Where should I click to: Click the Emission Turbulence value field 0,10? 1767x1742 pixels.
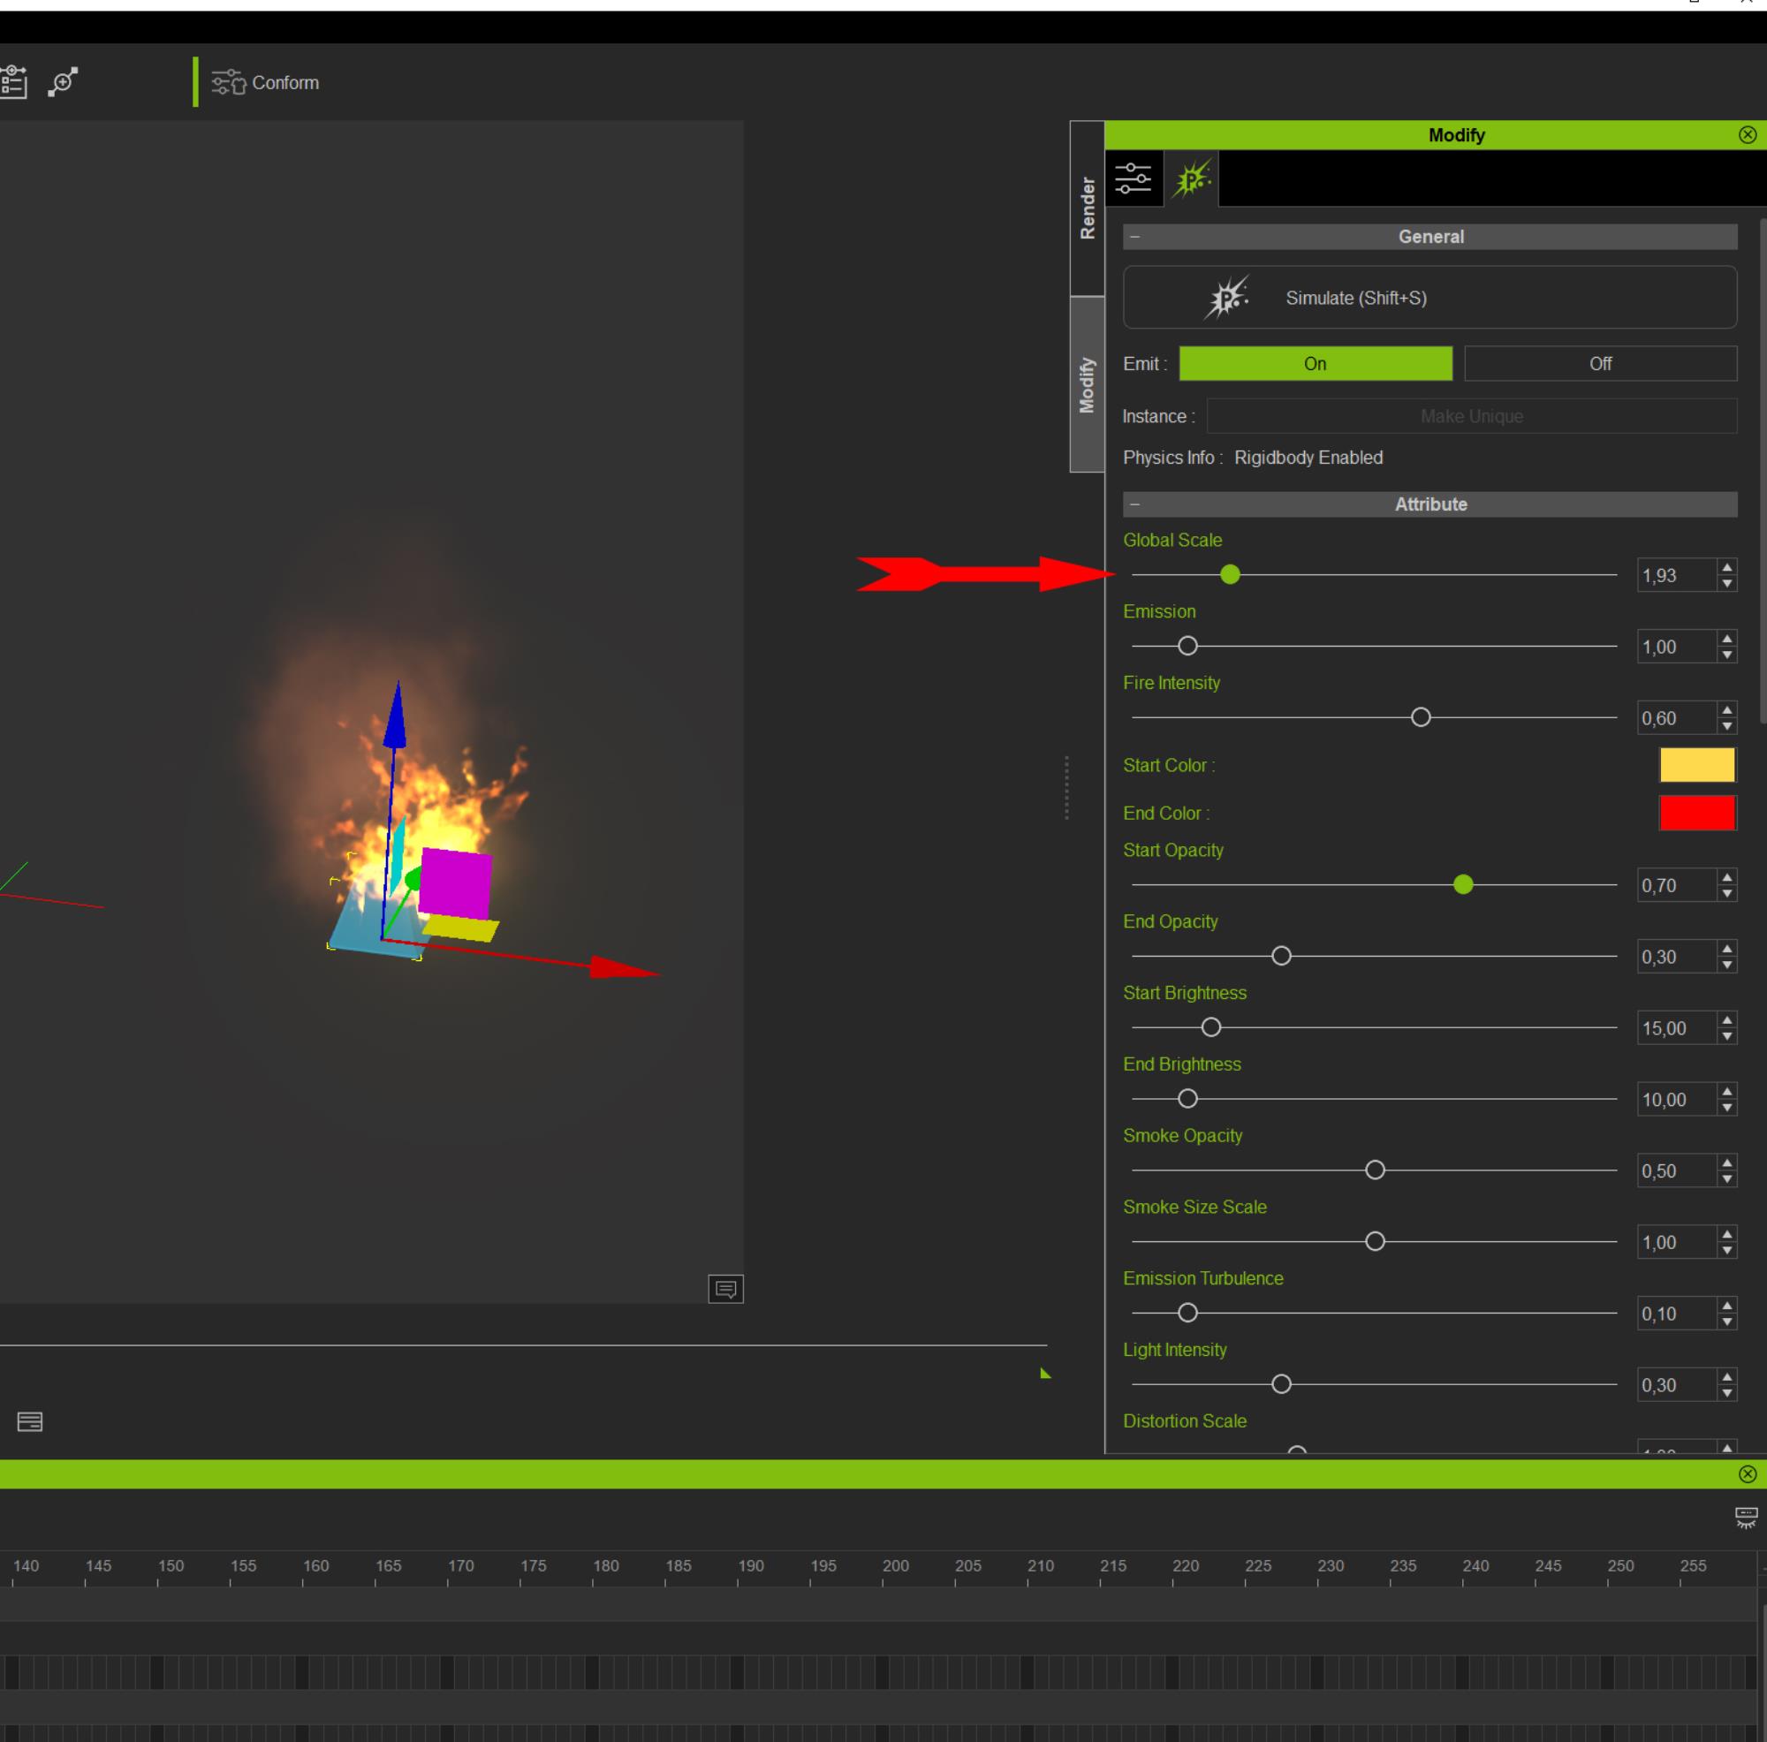click(1677, 1314)
